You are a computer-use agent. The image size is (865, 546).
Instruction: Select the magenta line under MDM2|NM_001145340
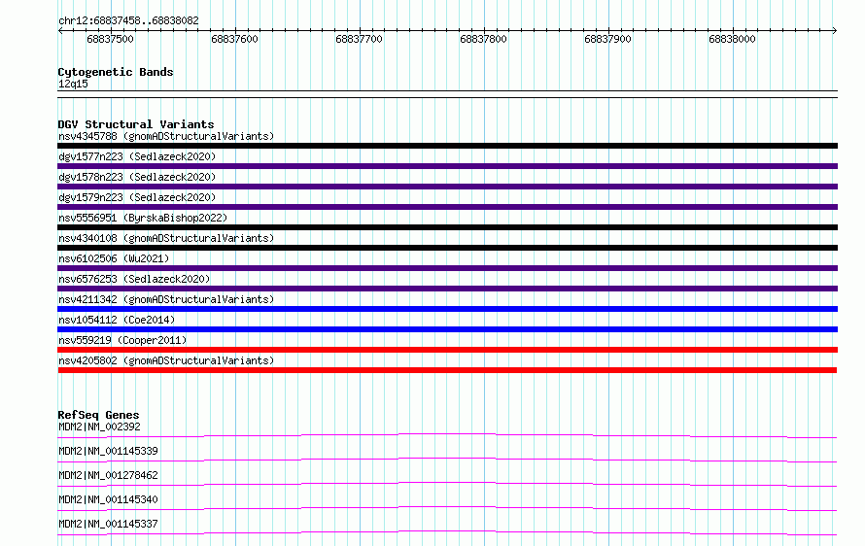click(x=447, y=508)
